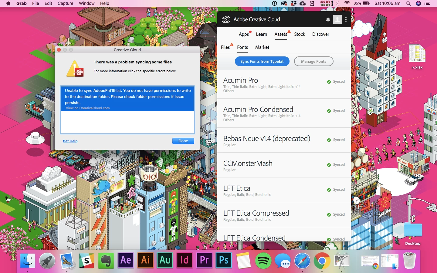Open Spotify from the dock
437x273 pixels.
[263, 261]
